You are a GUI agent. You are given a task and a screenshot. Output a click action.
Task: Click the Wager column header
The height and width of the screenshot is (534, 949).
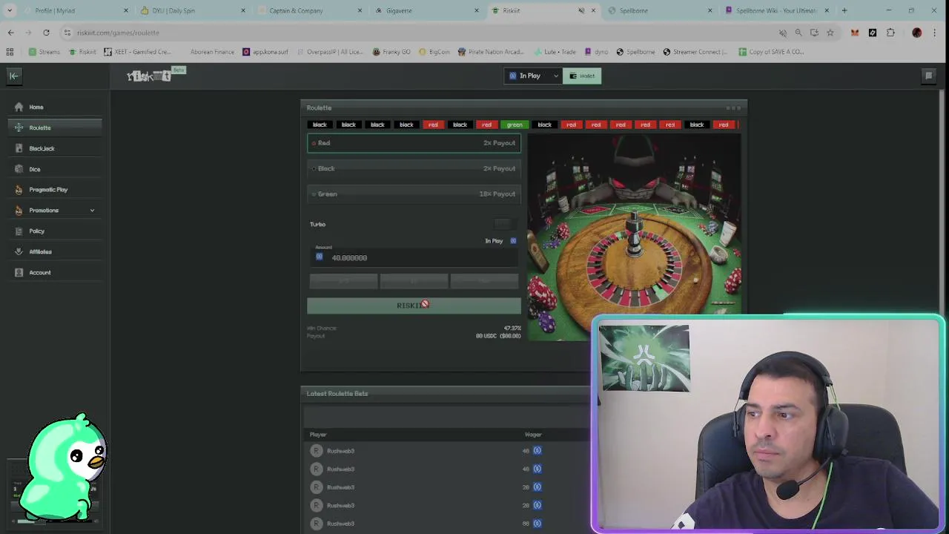(533, 435)
